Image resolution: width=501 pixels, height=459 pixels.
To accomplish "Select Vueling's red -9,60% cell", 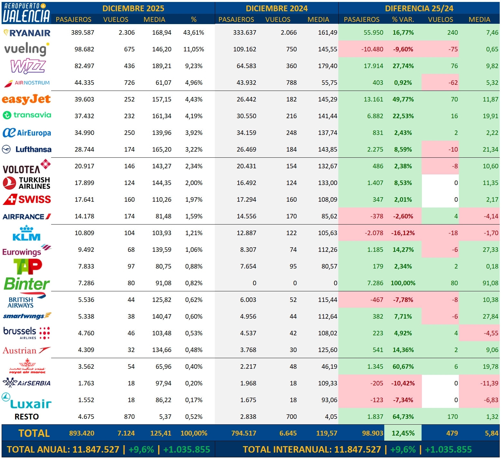I will [403, 49].
